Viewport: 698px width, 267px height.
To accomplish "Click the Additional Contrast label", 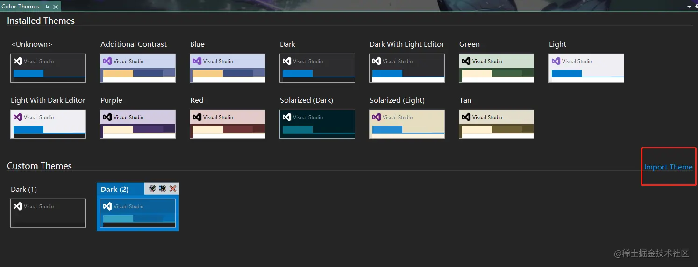I will 134,44.
